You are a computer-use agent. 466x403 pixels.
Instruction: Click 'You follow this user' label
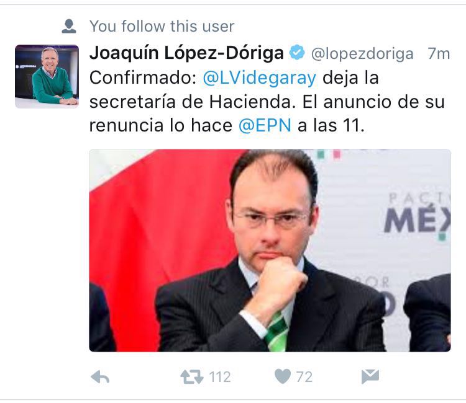point(162,26)
